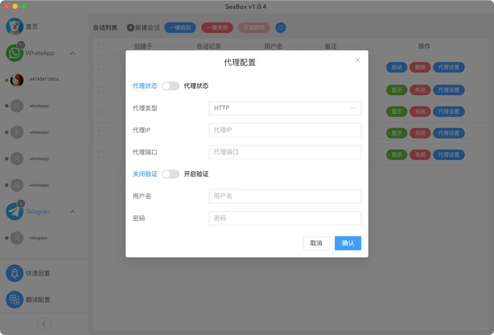Open WhatsApp menu label in sidebar
The image size is (494, 335).
[40, 53]
